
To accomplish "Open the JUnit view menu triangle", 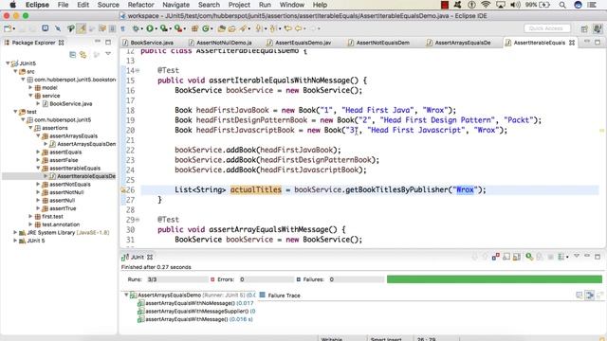I will [577, 256].
